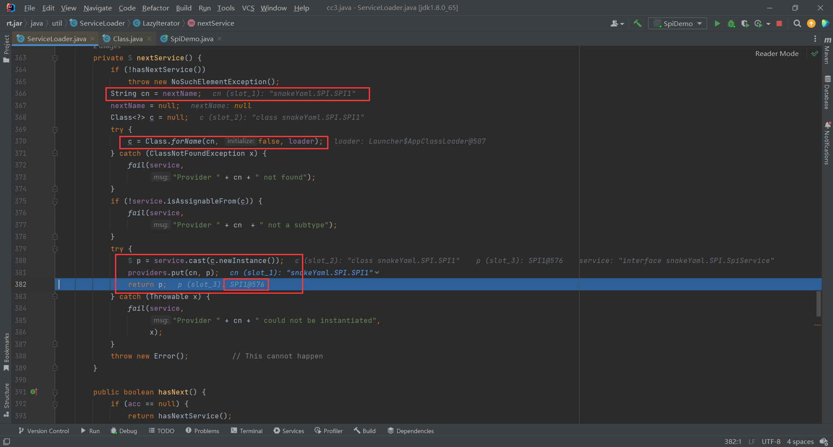Collapse the hasNext method fold at line 391
Image resolution: width=833 pixels, height=447 pixels.
pos(55,392)
